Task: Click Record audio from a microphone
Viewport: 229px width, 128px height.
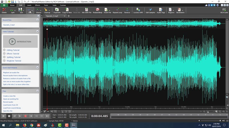Action: [15, 75]
